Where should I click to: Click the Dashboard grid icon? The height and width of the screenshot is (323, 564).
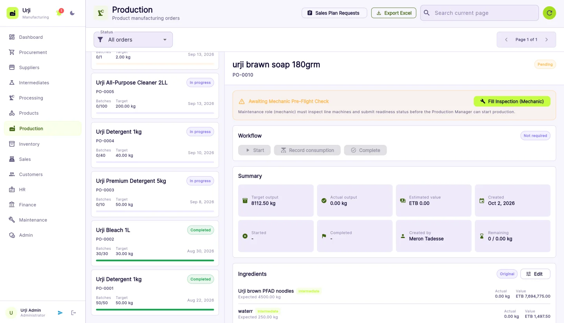click(12, 37)
